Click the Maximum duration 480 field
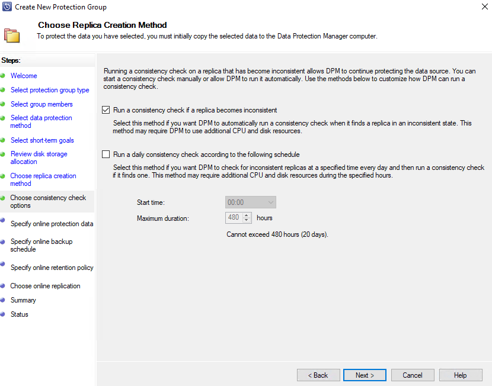The image size is (492, 386). click(234, 217)
